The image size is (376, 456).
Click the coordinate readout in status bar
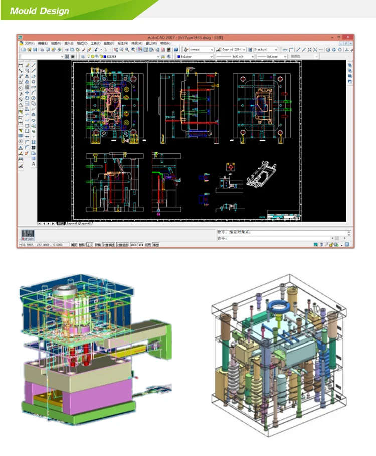(x=44, y=245)
